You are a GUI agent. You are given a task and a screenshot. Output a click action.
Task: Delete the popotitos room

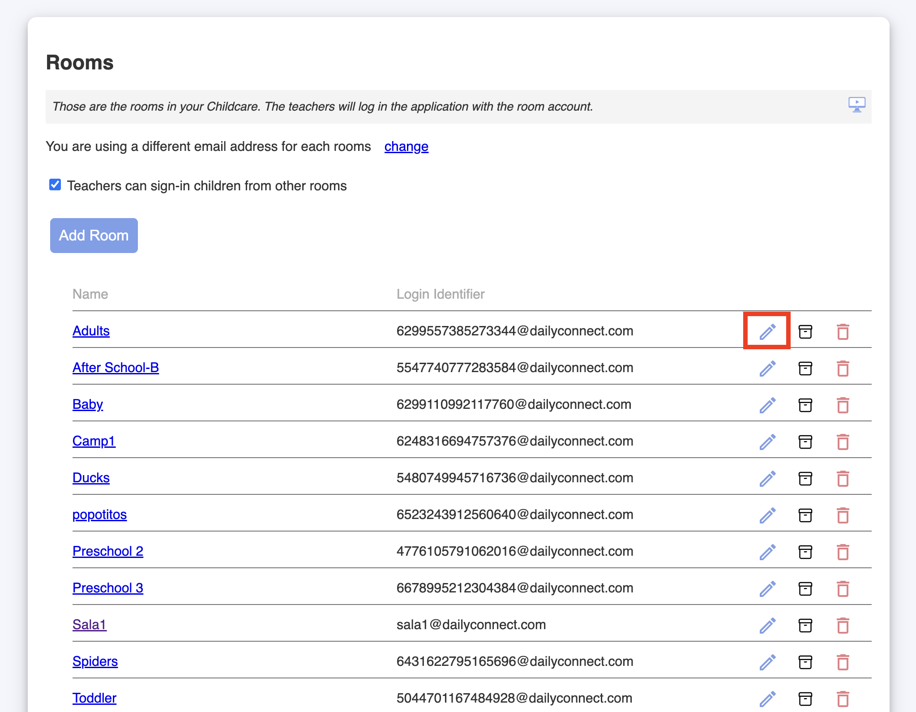[x=843, y=515]
